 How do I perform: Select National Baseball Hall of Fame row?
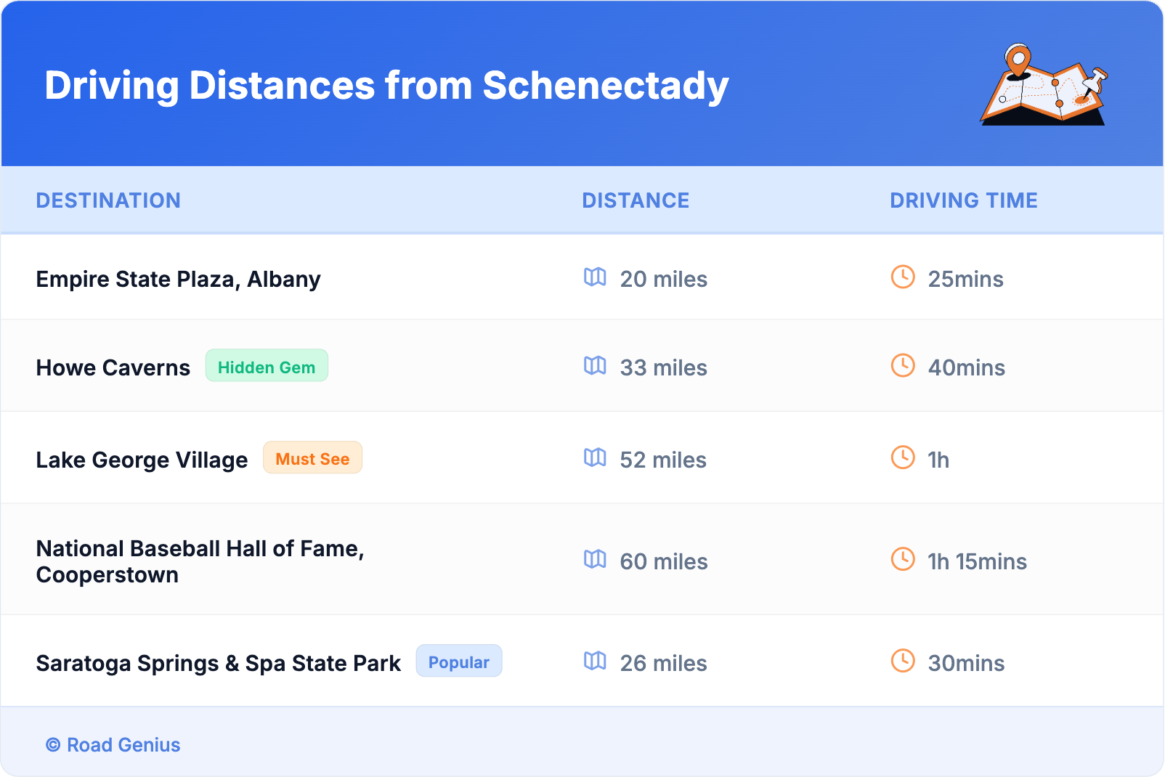point(200,561)
